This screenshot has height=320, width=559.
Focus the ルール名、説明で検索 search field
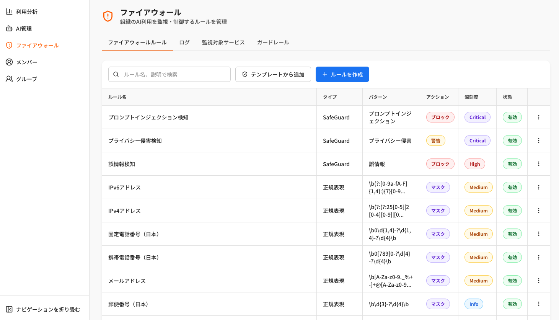click(169, 75)
